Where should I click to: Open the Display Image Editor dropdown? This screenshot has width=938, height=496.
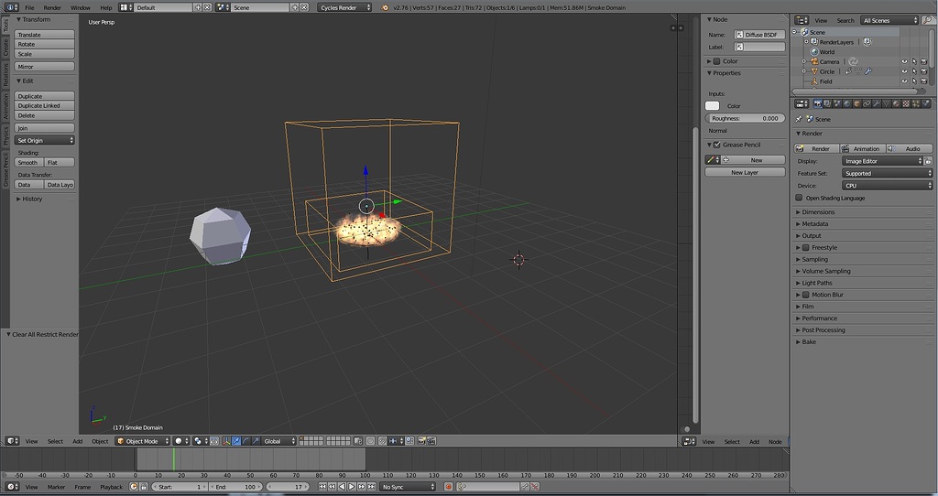click(x=882, y=161)
